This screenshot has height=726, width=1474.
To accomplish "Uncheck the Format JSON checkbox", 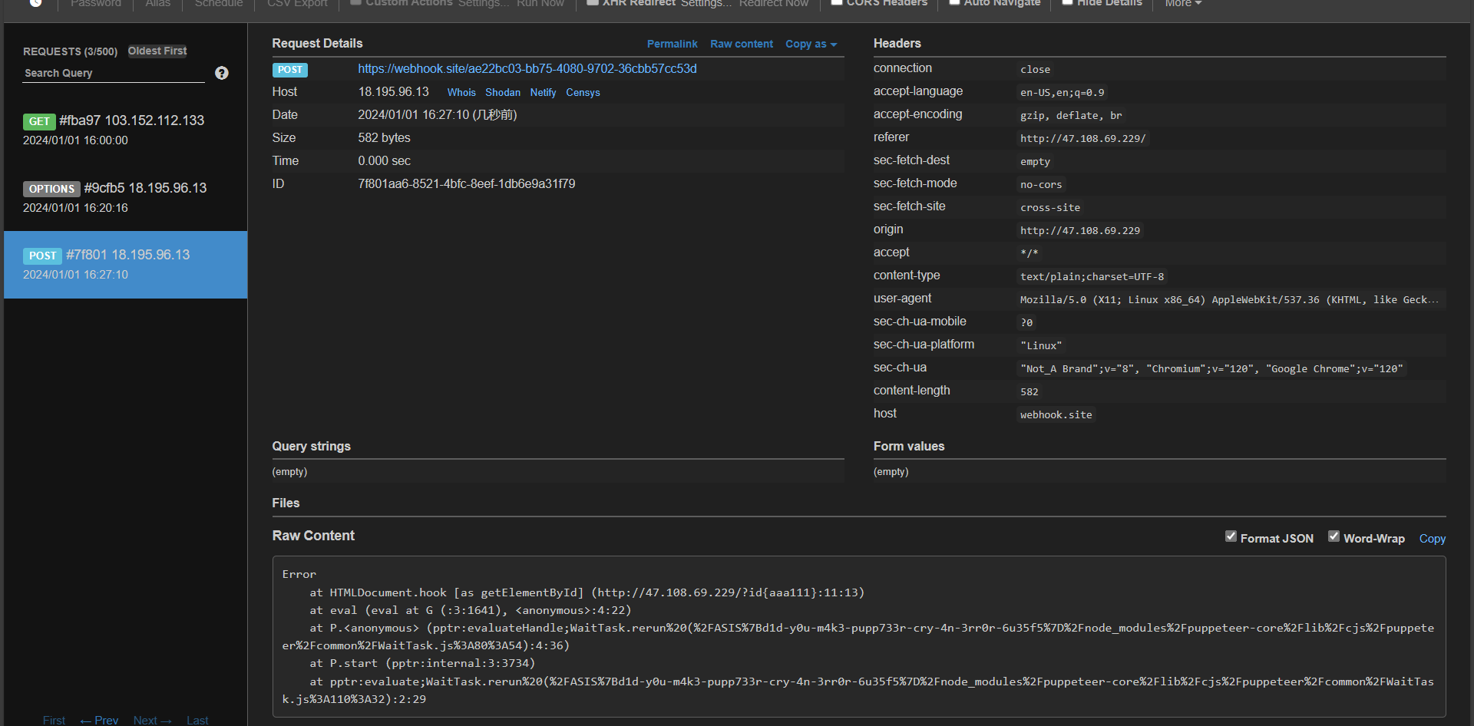I will click(x=1231, y=537).
